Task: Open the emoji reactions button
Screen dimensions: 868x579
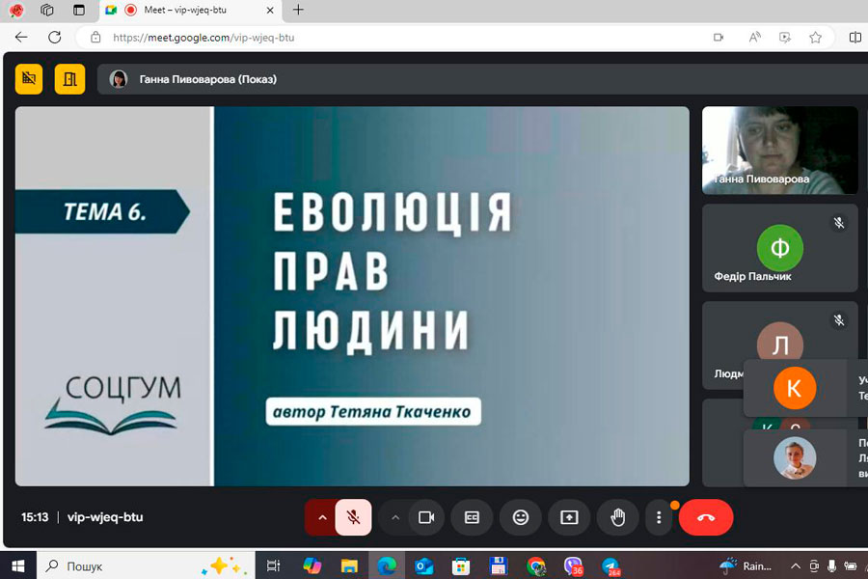Action: [521, 517]
